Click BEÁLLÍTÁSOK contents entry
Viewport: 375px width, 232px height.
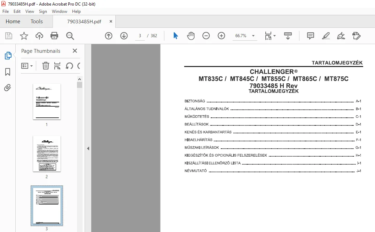click(x=273, y=124)
